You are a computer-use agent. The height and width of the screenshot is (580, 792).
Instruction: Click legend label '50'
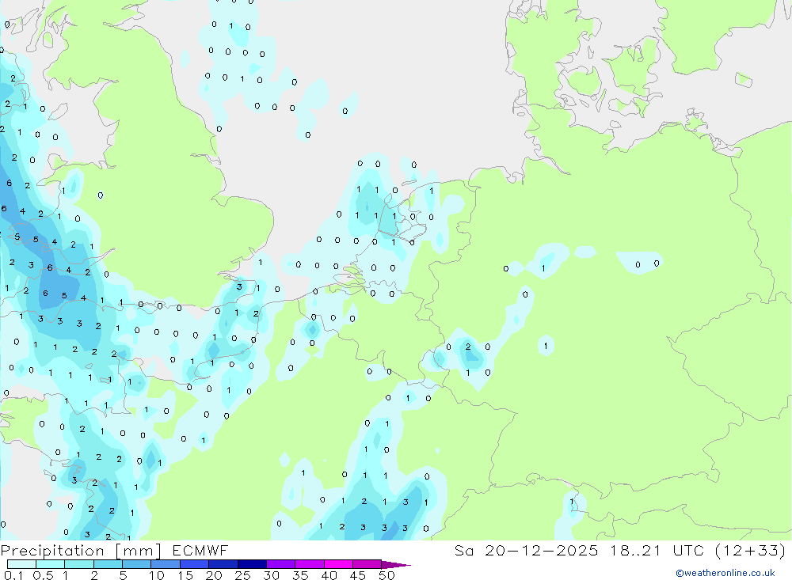click(x=386, y=575)
